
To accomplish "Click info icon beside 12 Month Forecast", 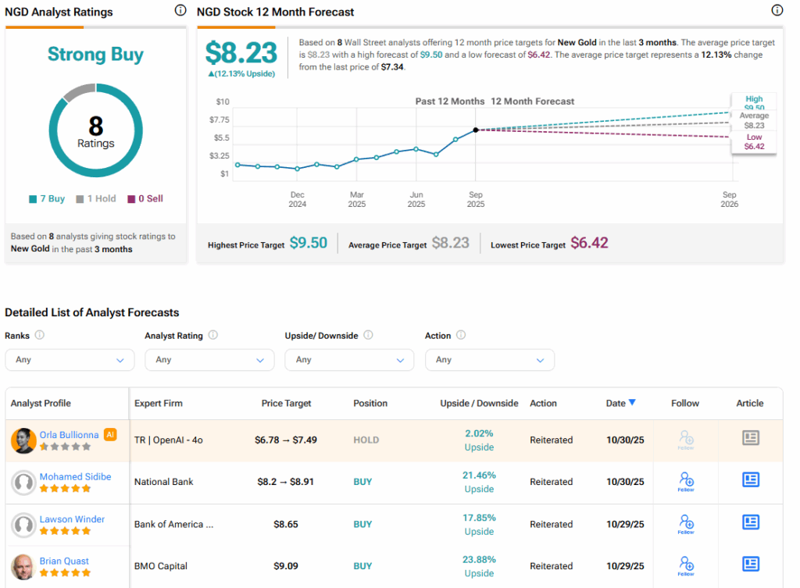I will pyautogui.click(x=777, y=10).
